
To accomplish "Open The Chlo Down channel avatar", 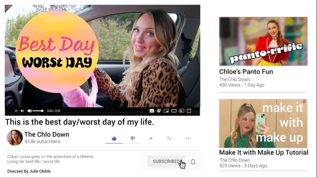I will click(x=15, y=138).
